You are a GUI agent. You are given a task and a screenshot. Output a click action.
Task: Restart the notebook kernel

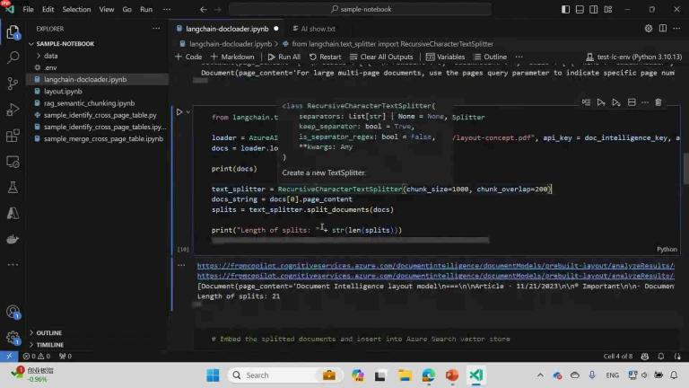(325, 57)
